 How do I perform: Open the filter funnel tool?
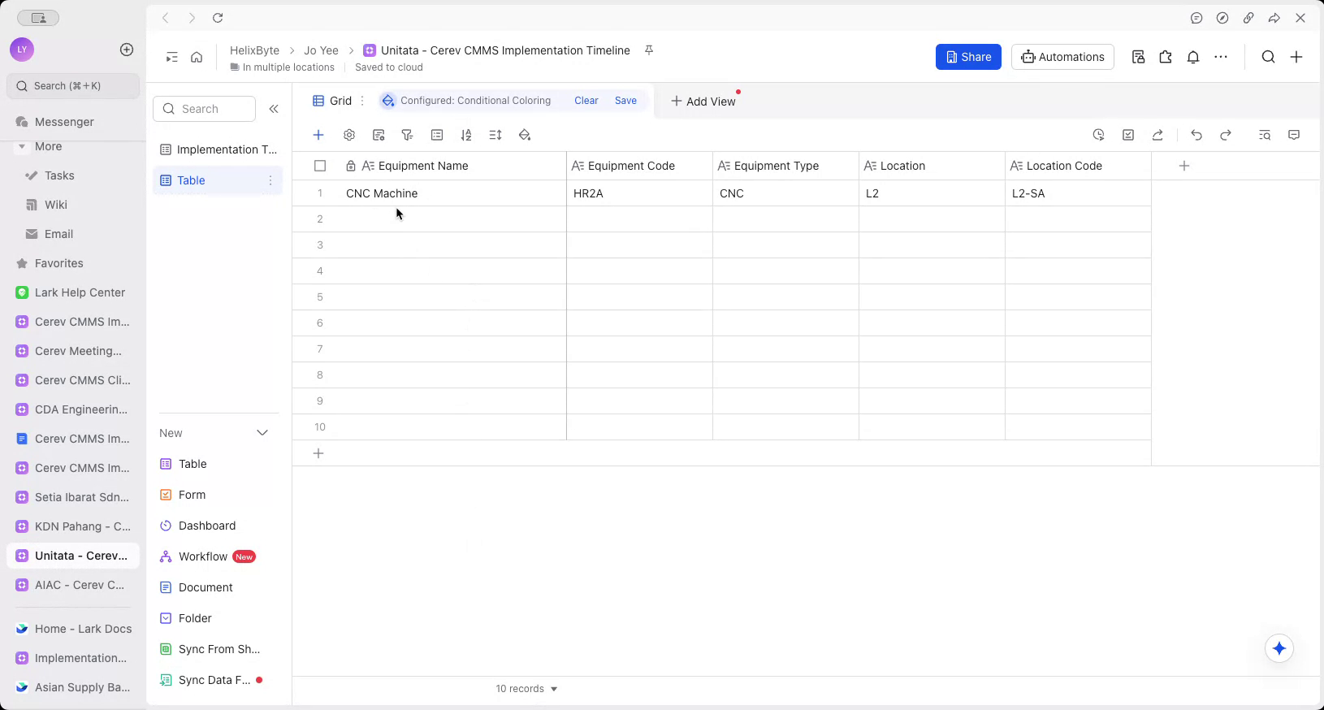pyautogui.click(x=408, y=135)
